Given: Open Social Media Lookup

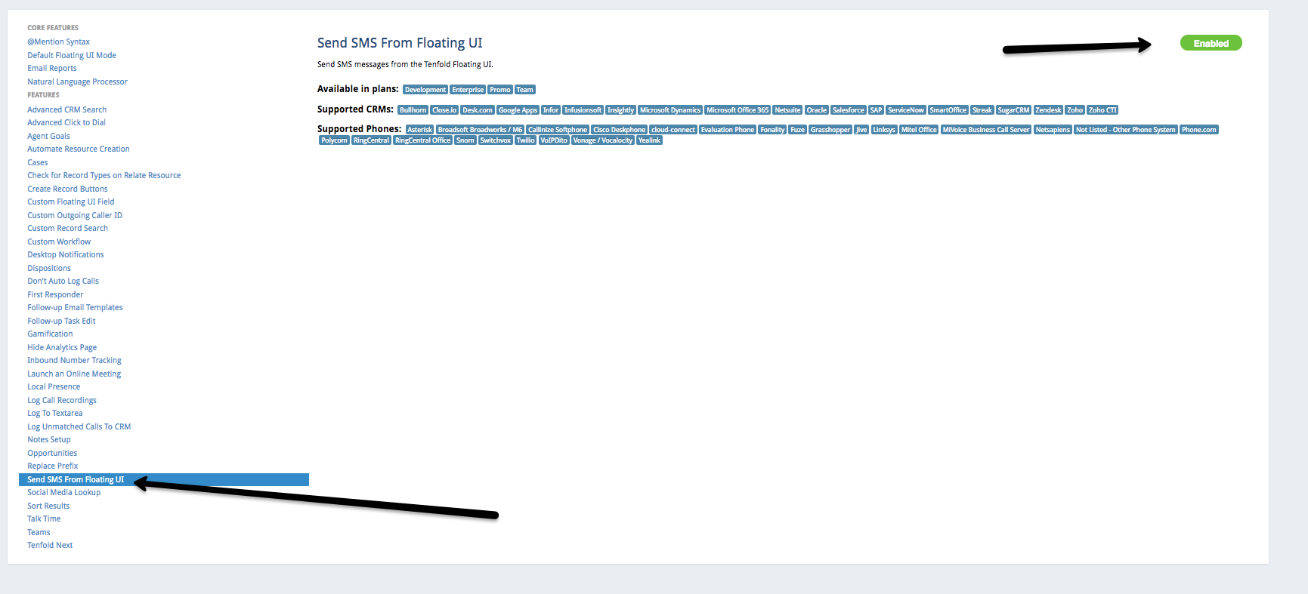Looking at the screenshot, I should click(x=64, y=492).
